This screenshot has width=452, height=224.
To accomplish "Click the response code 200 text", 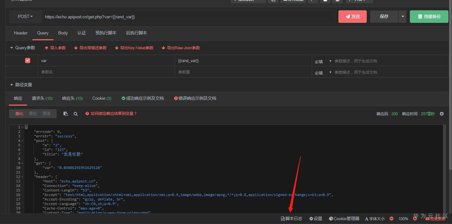I will pos(394,114).
